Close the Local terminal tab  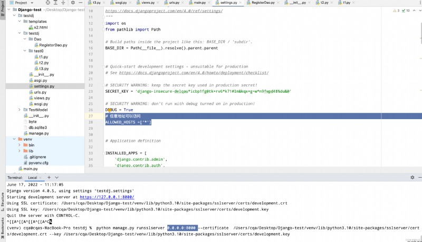pos(41,178)
